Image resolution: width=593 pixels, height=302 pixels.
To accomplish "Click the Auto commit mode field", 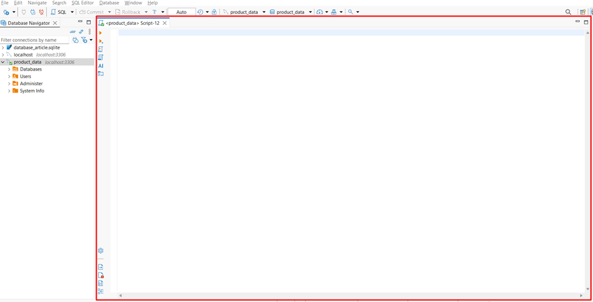I will coord(181,12).
